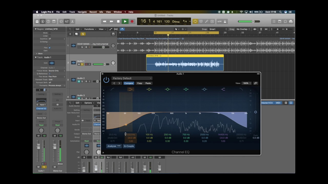328x184 pixels.
Task: Toggle the Show Automation icon
Action: (111, 29)
